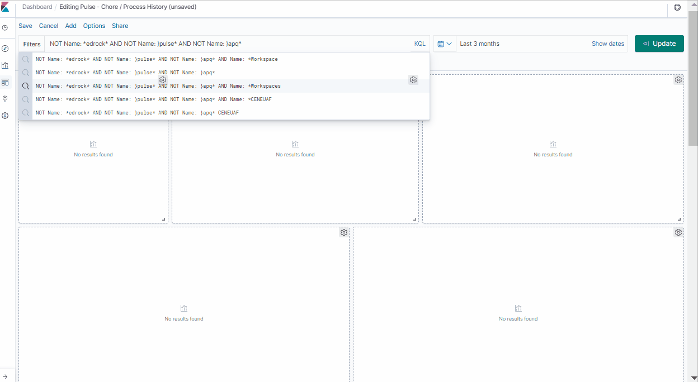The image size is (698, 382).
Task: Open Management gear icon in sidebar
Action: point(5,116)
